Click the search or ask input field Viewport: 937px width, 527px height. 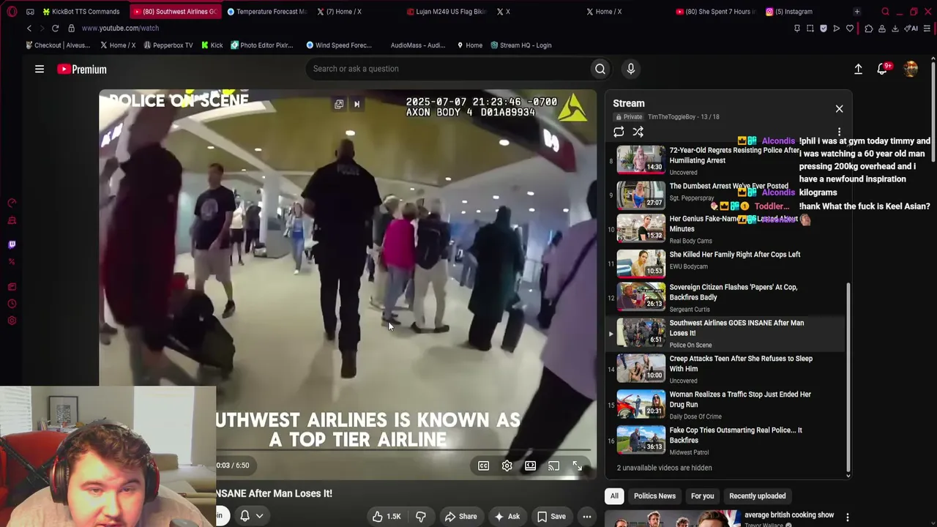click(x=448, y=69)
